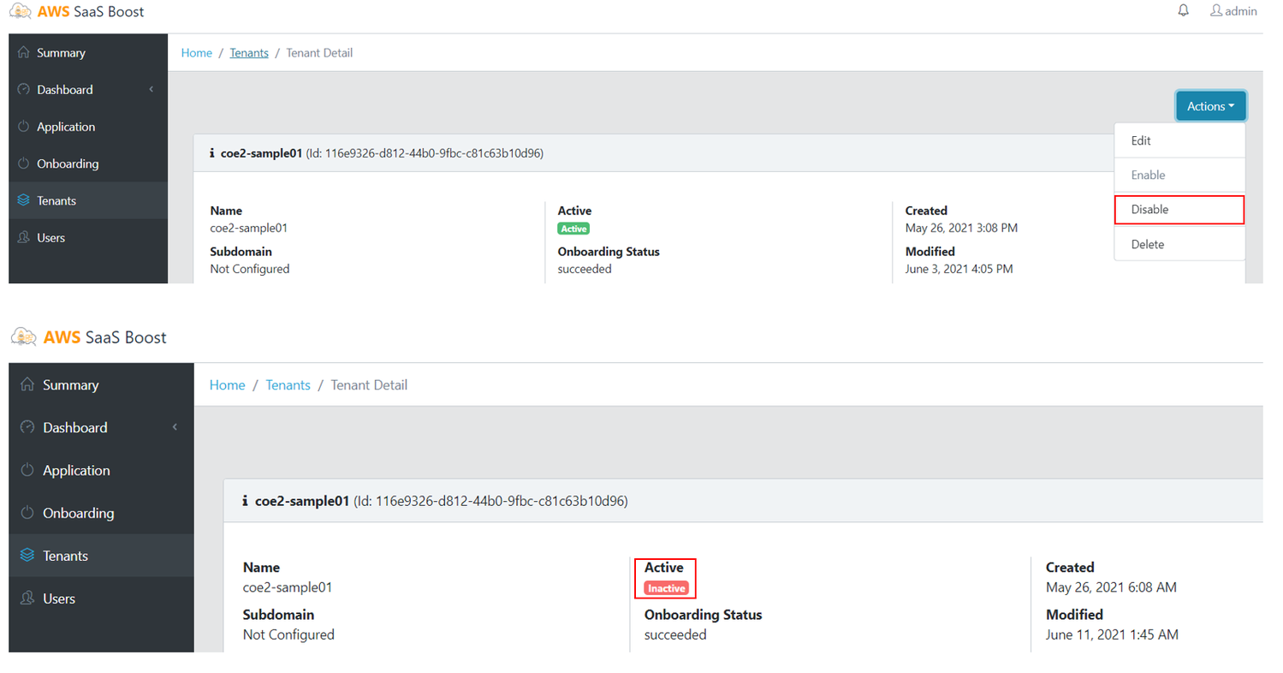Expand the Dashboard chevron in the view with the Actions menu
Image resolution: width=1283 pixels, height=673 pixels.
(151, 90)
